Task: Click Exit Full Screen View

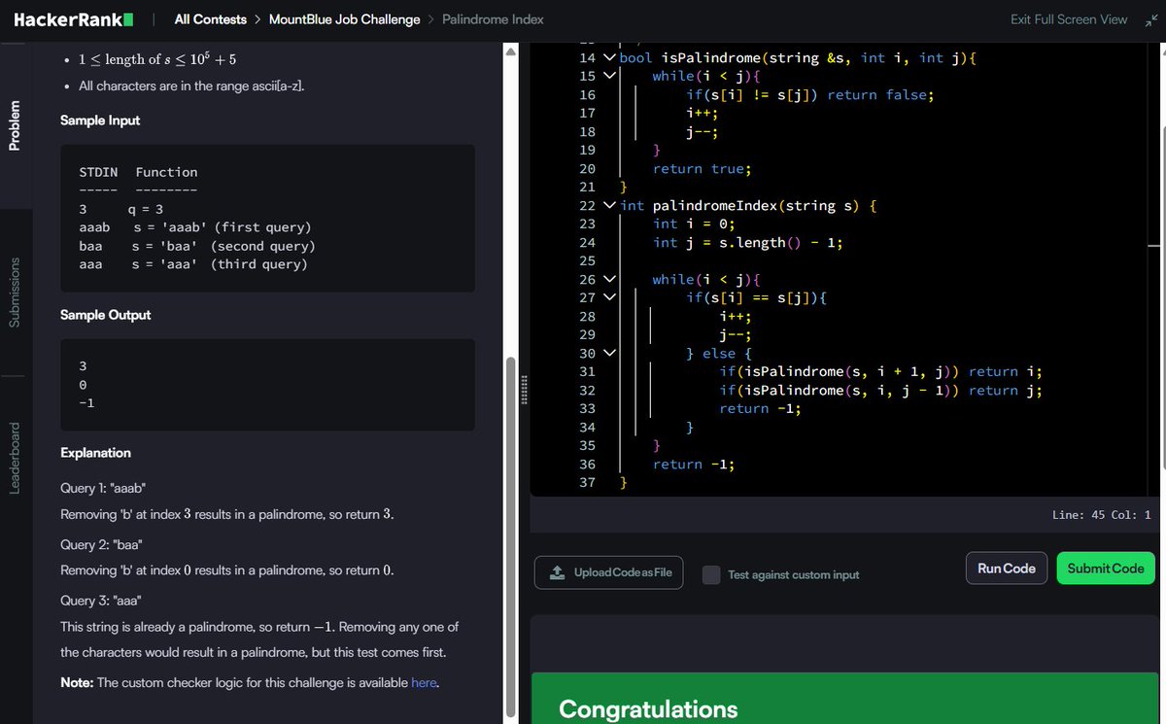Action: 1069,19
